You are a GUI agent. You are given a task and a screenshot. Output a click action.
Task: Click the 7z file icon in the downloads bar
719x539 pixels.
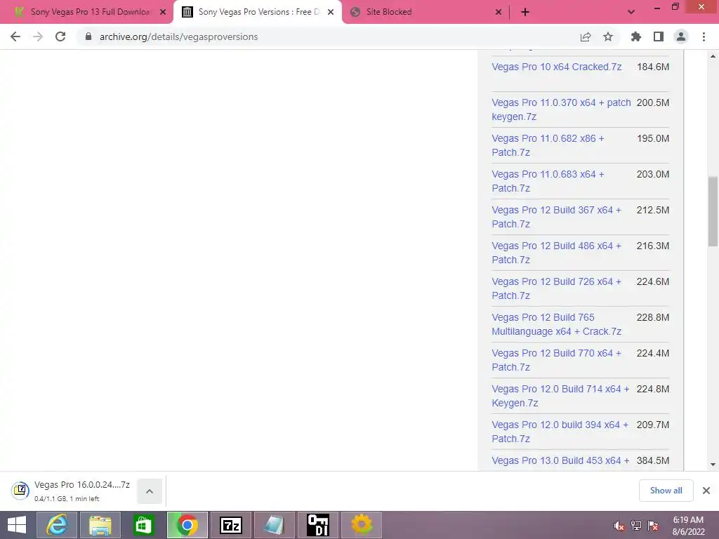tap(20, 491)
